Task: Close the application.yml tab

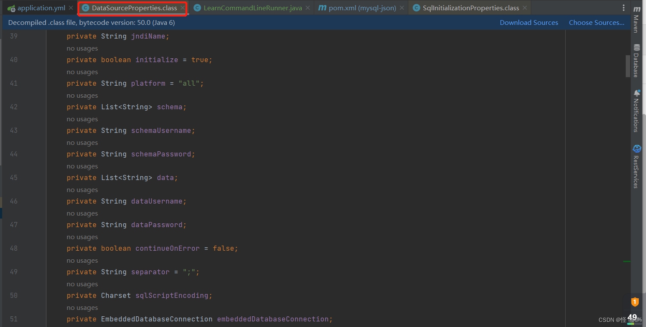Action: pyautogui.click(x=71, y=8)
